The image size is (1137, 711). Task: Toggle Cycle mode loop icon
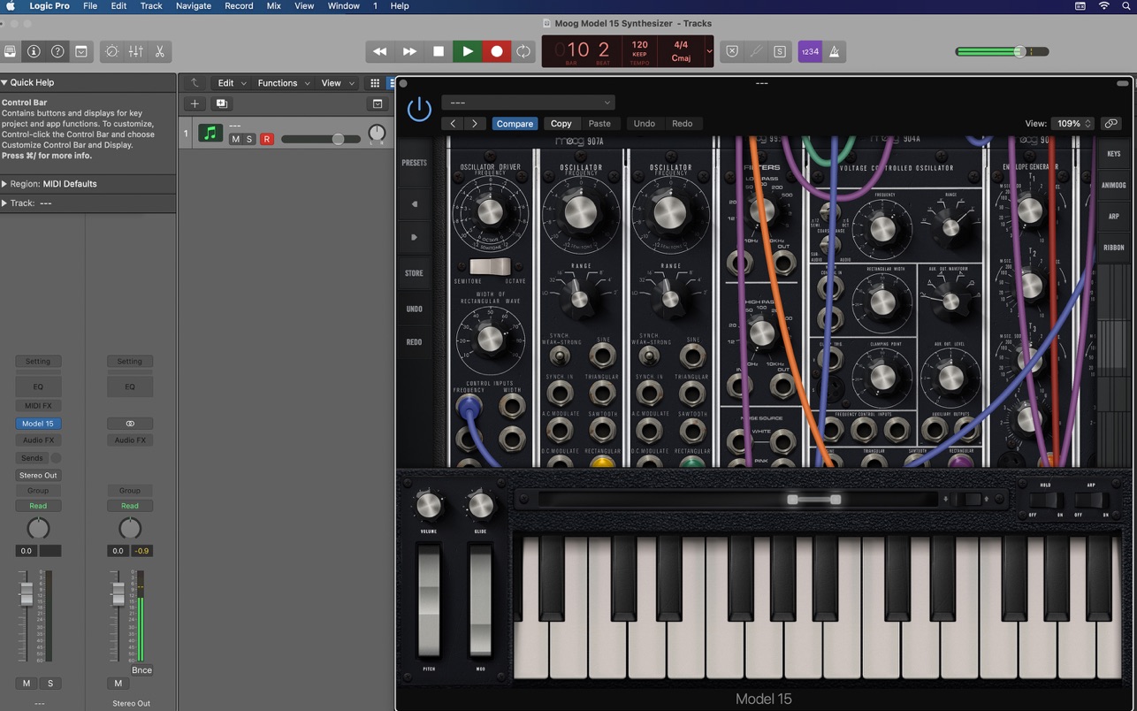point(523,51)
